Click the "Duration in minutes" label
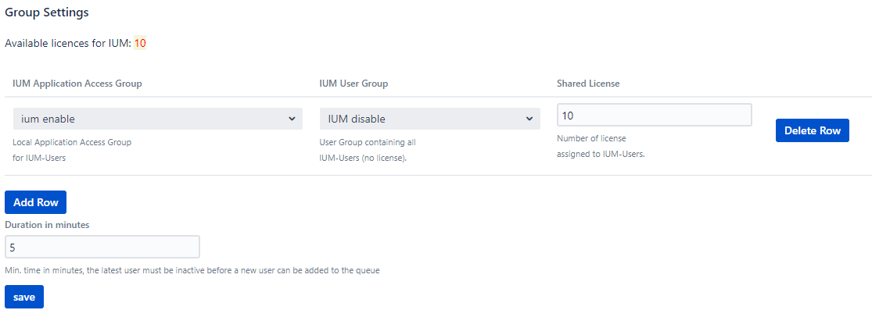This screenshot has width=872, height=335. (x=47, y=225)
